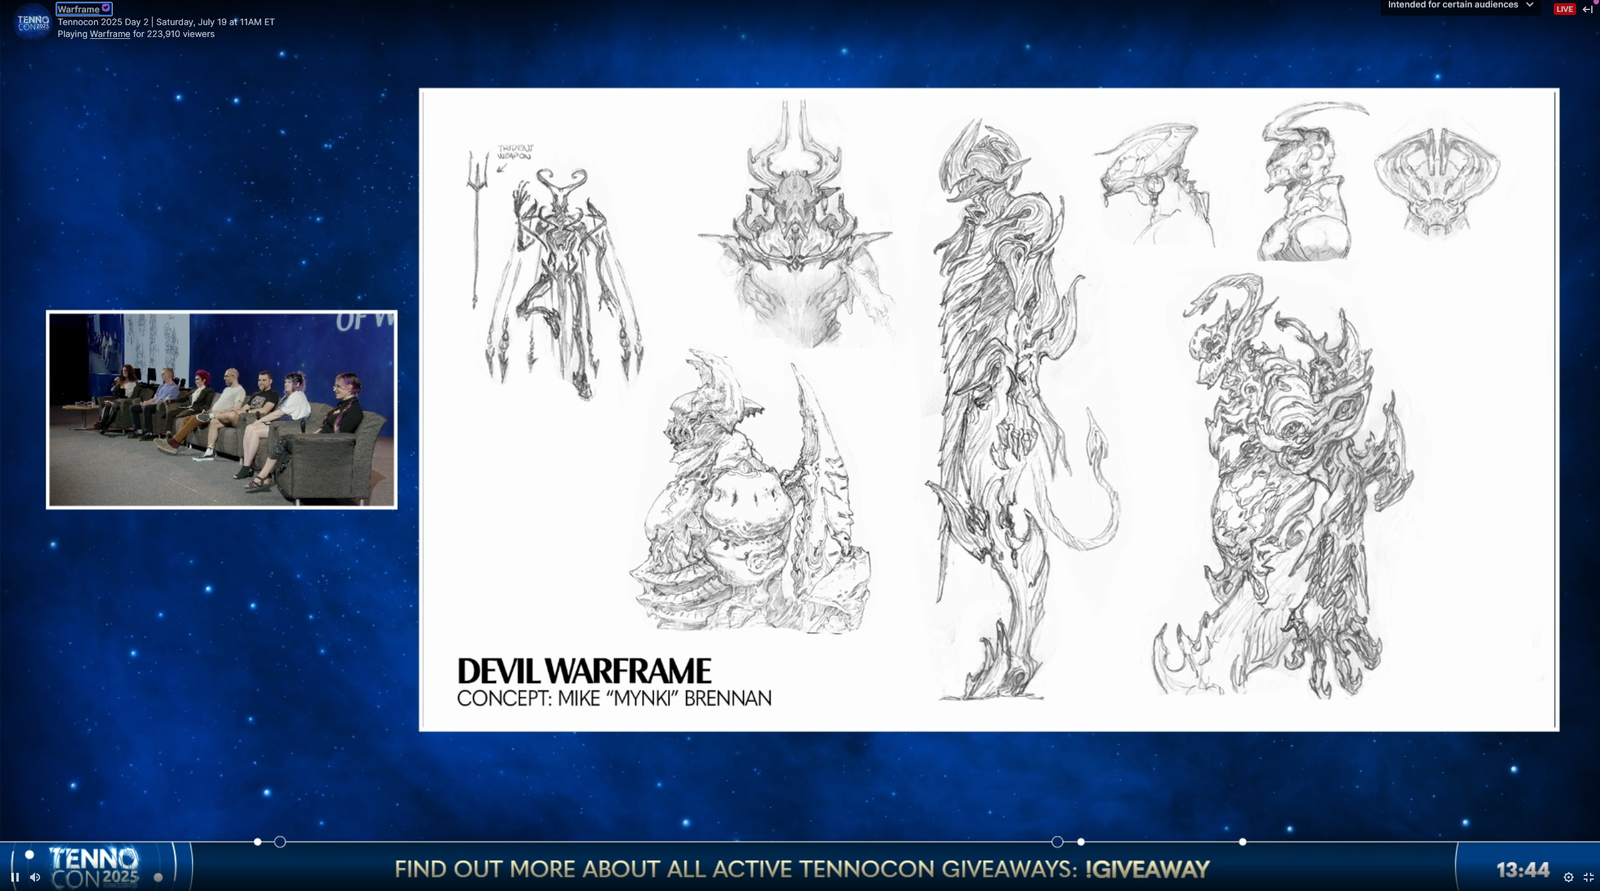Click the '!GIVEAWAY' ticker banner text
1600x891 pixels.
coord(1147,869)
